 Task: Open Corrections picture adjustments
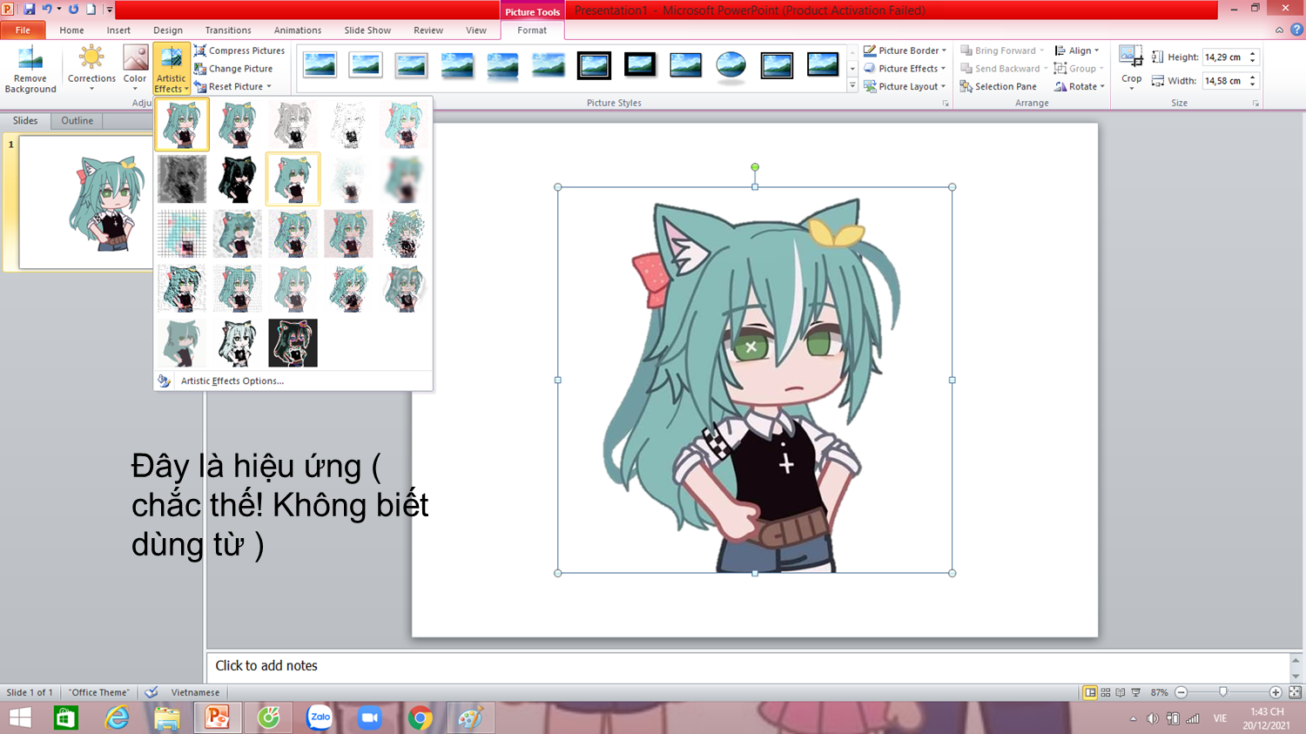tap(91, 69)
